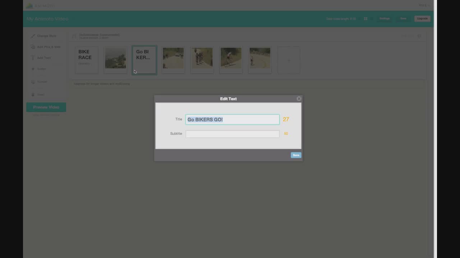Click the star icon in sidebar
The width and height of the screenshot is (460, 258).
[x=33, y=69]
